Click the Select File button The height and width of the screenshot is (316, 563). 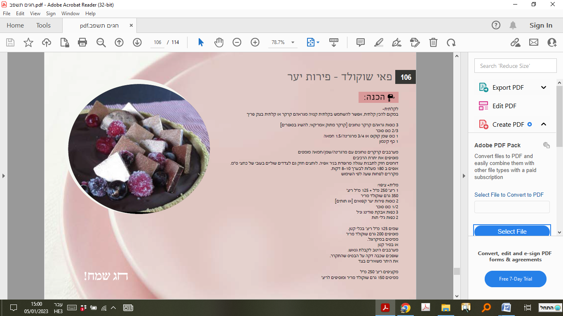[x=512, y=232]
